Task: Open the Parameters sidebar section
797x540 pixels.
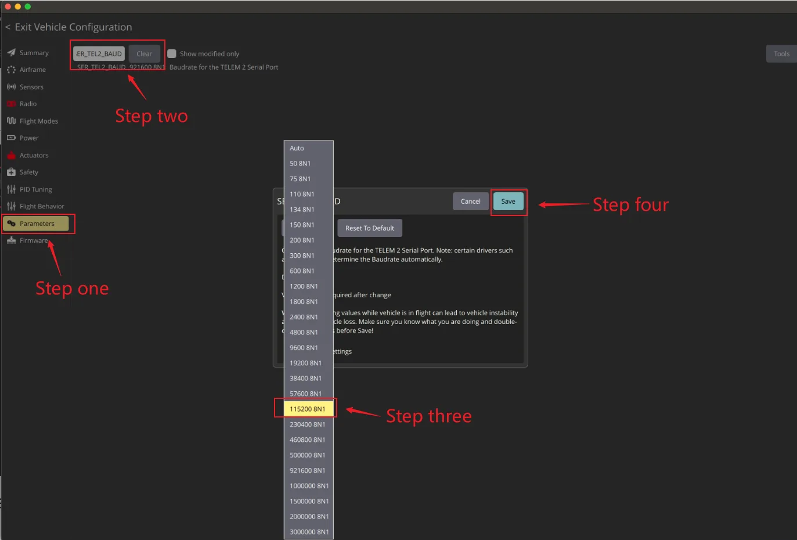Action: coord(36,224)
